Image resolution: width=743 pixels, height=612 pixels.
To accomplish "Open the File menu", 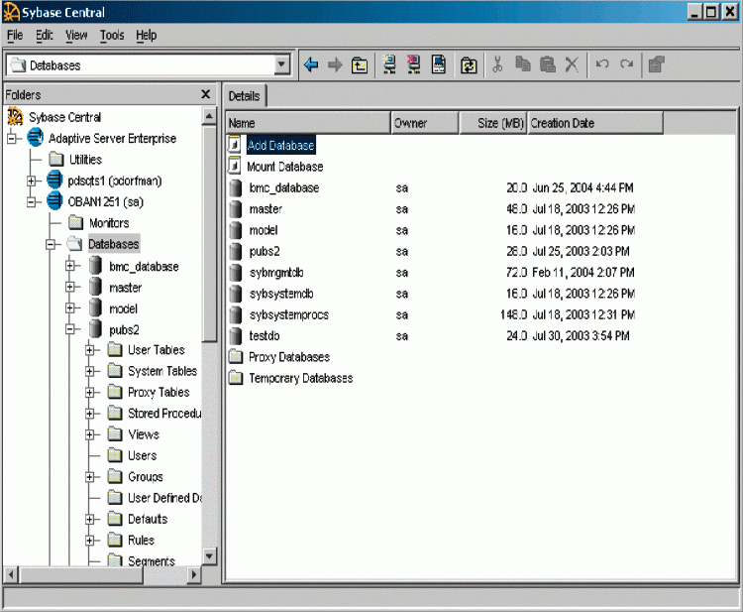I will click(15, 35).
